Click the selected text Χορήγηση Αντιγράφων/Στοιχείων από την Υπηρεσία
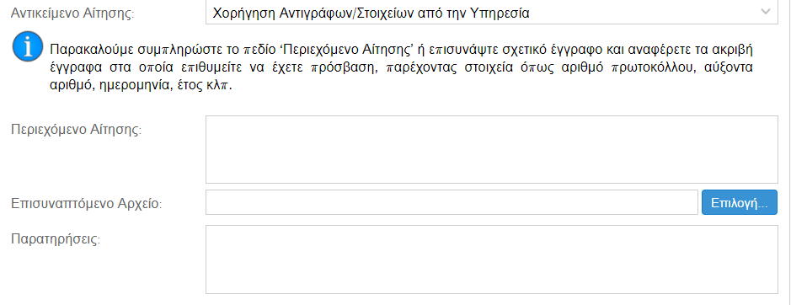791x305 pixels. pyautogui.click(x=371, y=13)
